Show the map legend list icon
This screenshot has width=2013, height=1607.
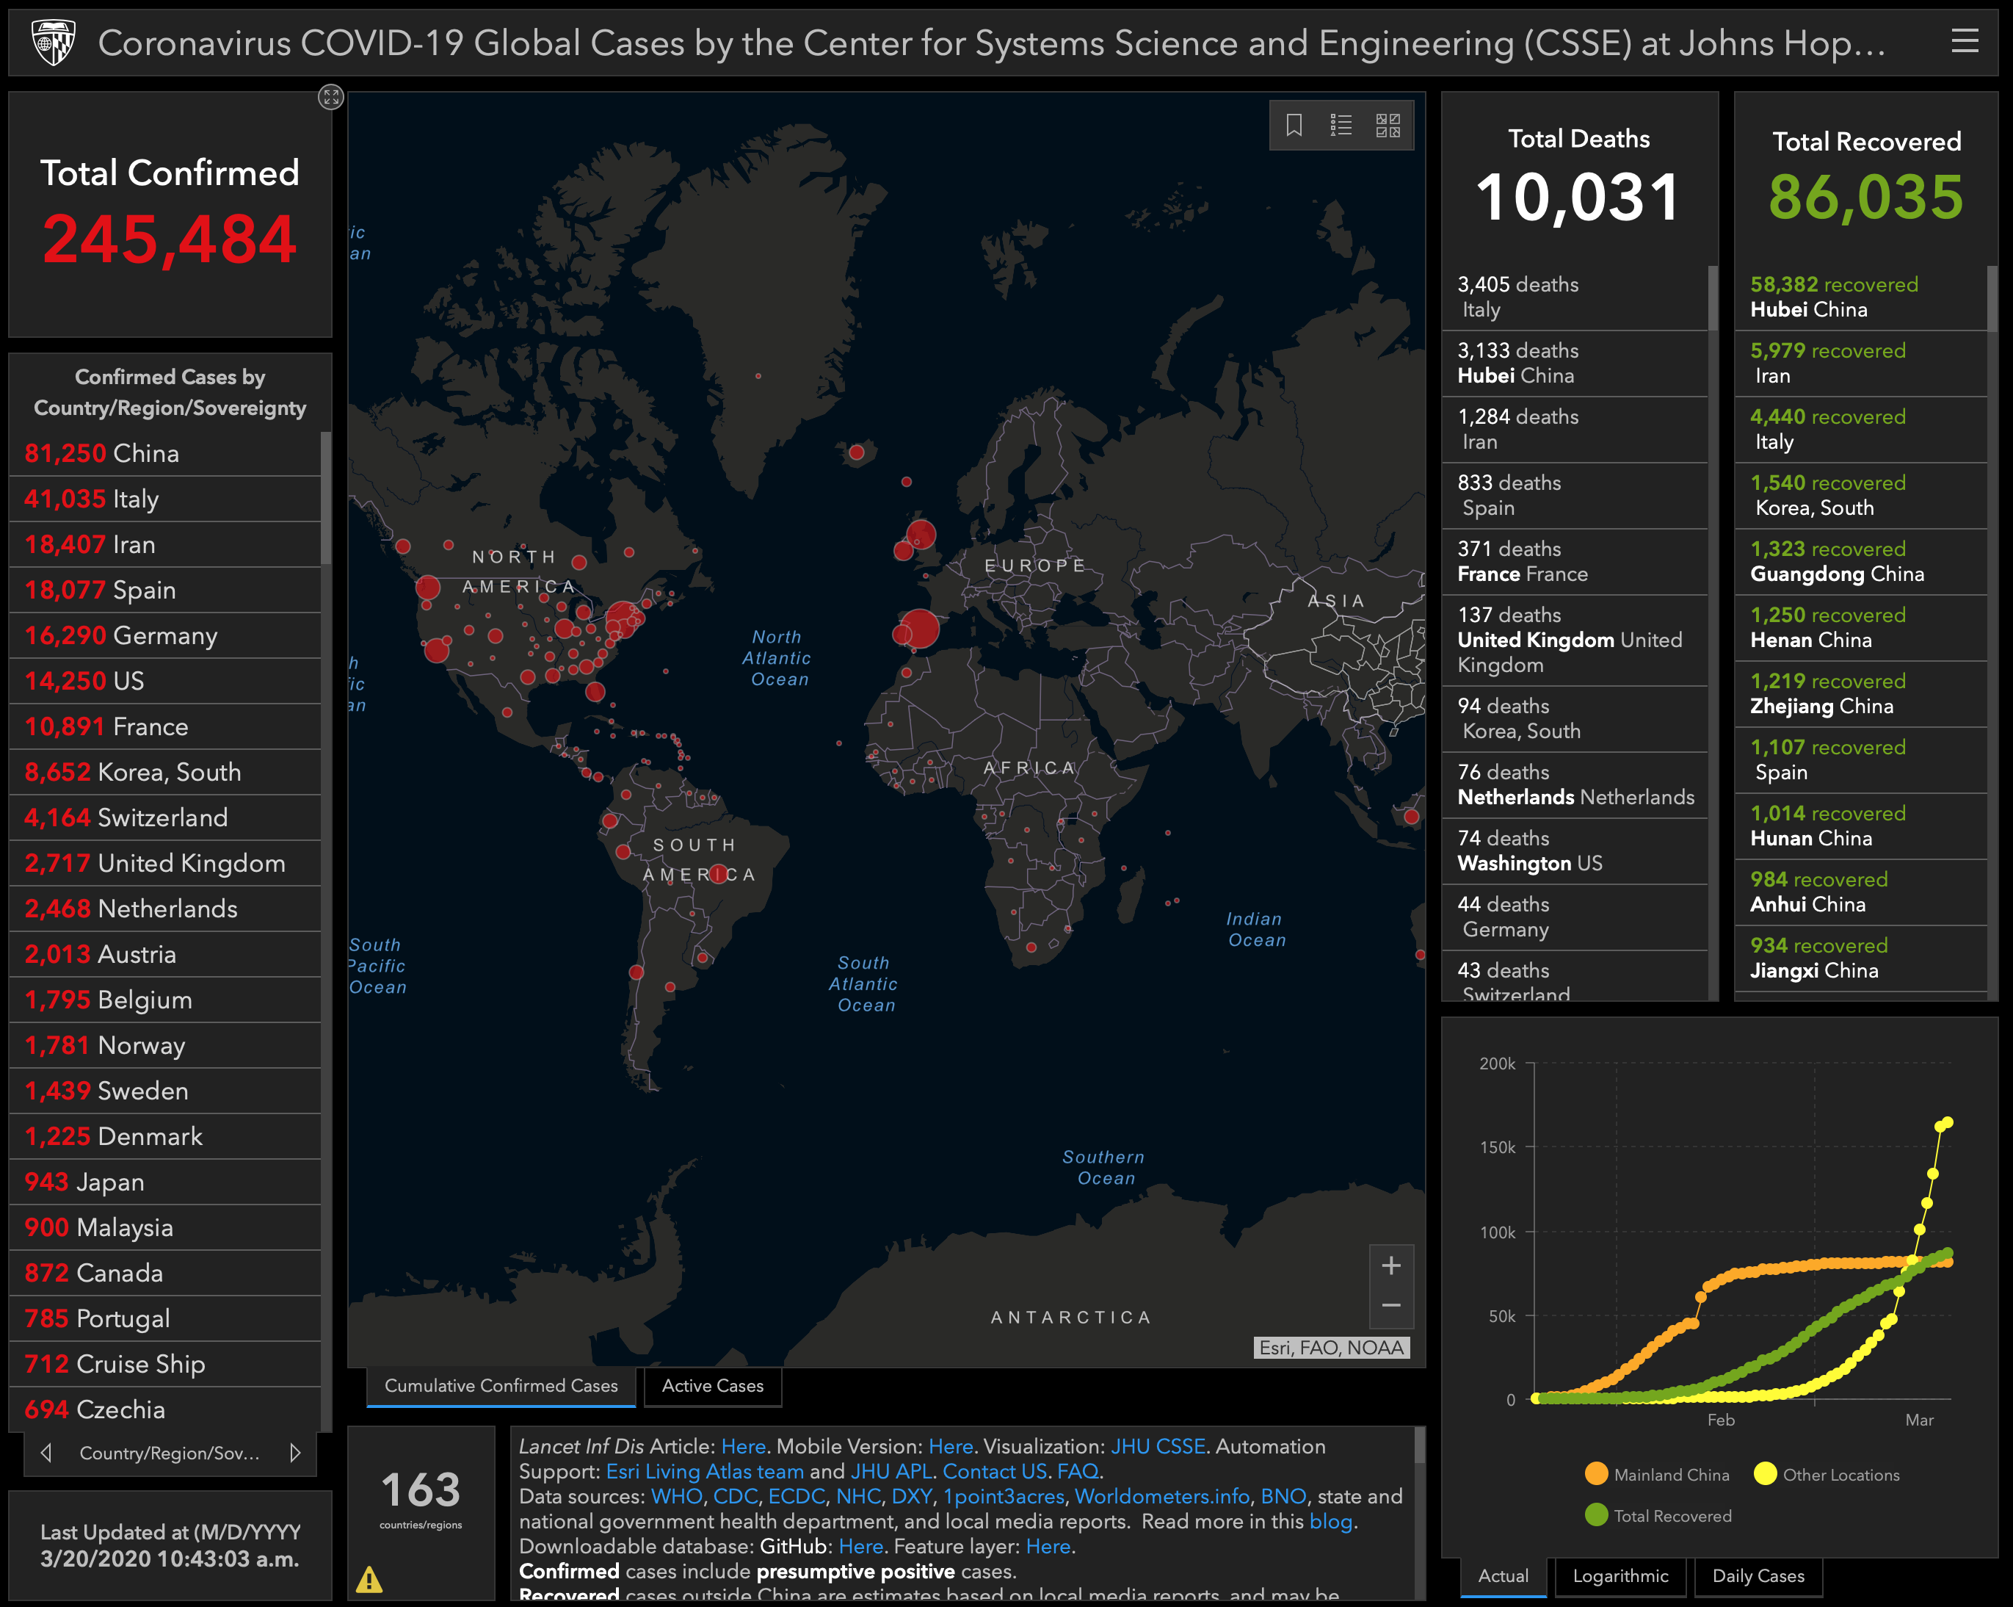[x=1341, y=125]
